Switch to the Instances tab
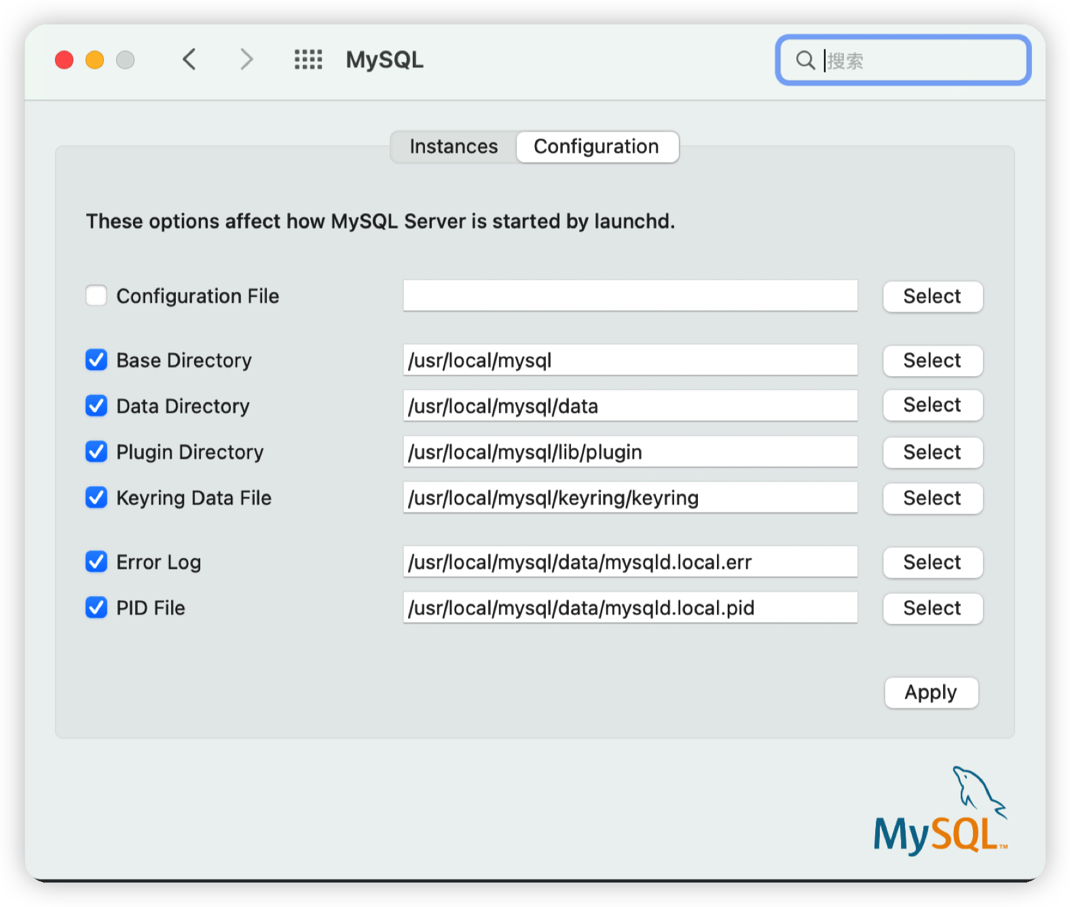Viewport: 1070px width, 907px height. 454,147
